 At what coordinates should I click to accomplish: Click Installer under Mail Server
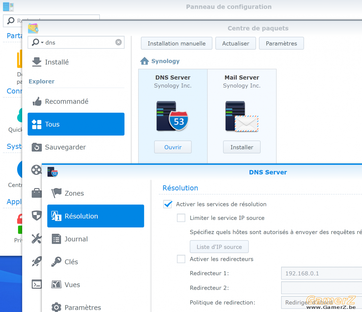242,147
